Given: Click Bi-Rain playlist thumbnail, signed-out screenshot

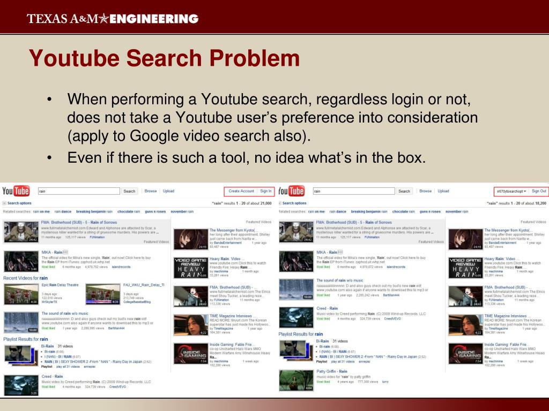Looking at the screenshot, I should pos(21,355).
